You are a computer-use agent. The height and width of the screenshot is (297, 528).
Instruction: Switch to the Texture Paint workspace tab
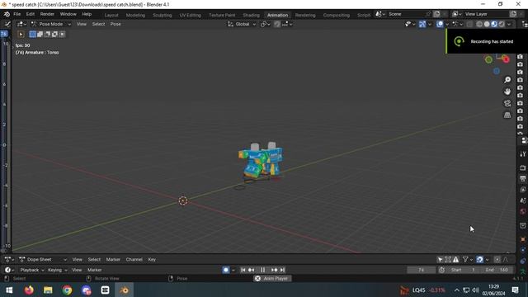point(222,15)
